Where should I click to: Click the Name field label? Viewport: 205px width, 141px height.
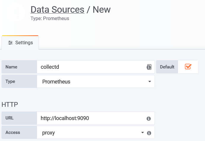tap(11, 67)
